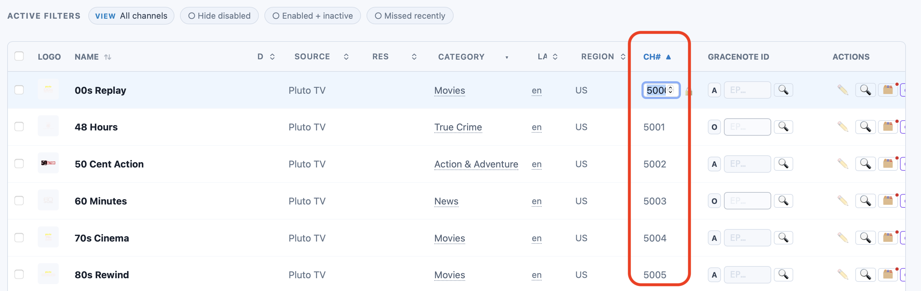
Task: Click the Gracenote search icon for 00s Replay
Action: coord(783,90)
